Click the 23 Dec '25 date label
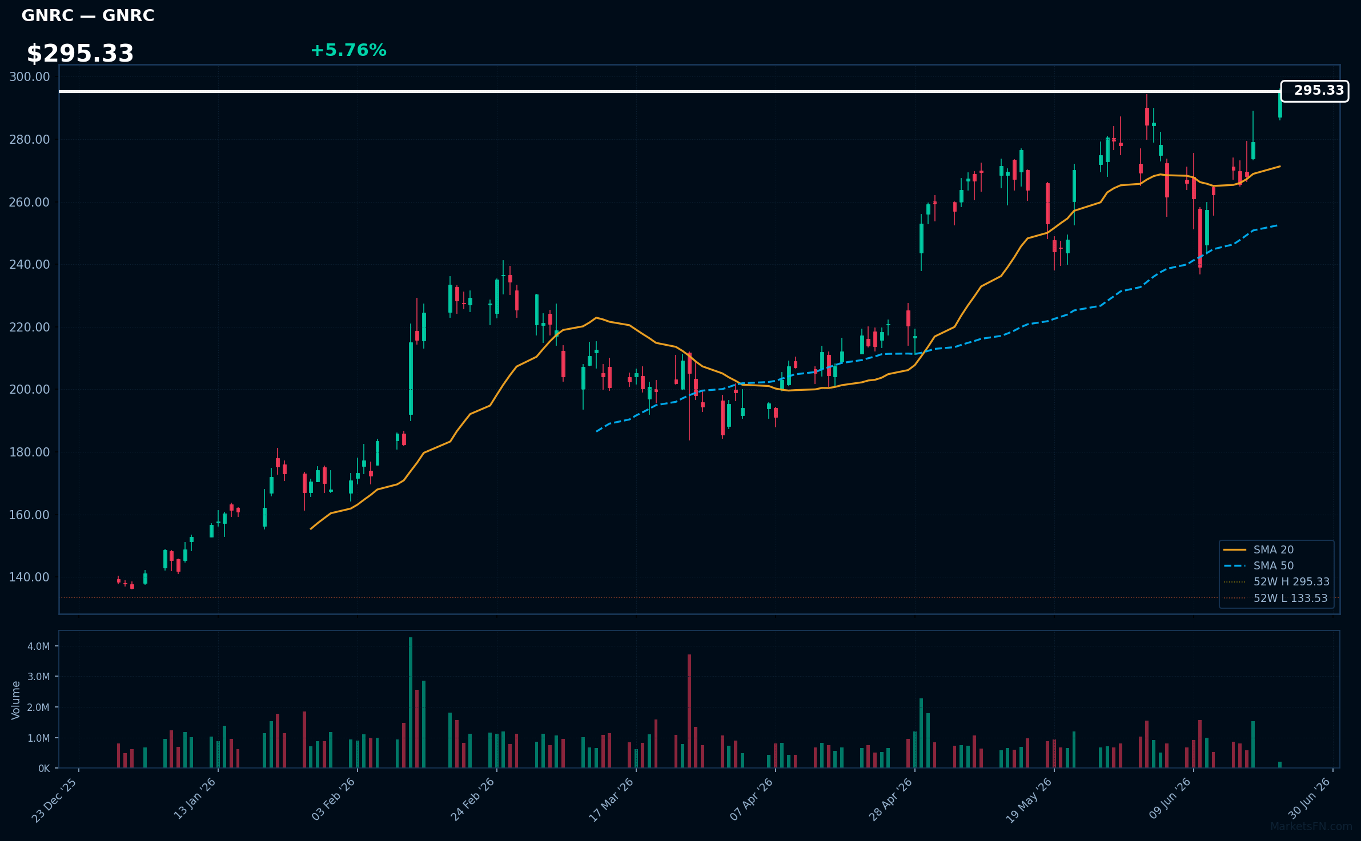The width and height of the screenshot is (1361, 841). [x=54, y=800]
